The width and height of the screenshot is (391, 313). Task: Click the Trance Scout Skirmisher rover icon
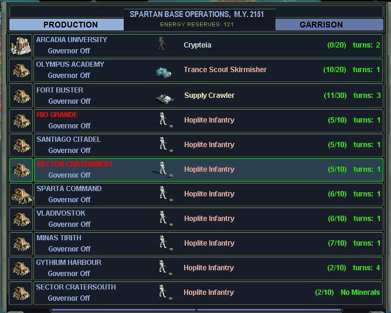(x=164, y=71)
